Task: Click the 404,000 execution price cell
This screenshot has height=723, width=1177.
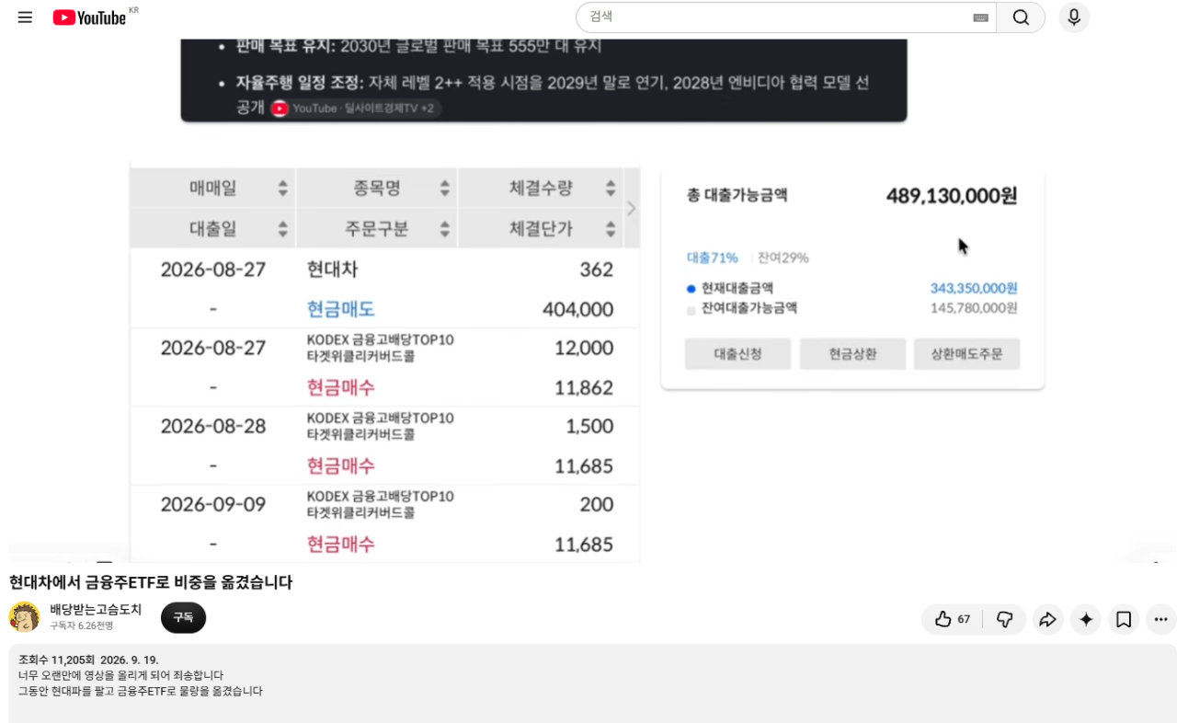Action: [x=577, y=309]
